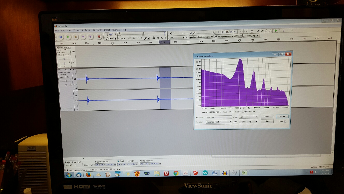This screenshot has width=344, height=194.
Task: Open the Microphone Array input dropdown
Action: (230, 36)
